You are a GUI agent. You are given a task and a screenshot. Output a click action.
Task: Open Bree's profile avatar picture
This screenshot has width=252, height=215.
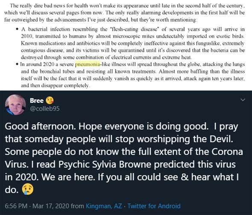pyautogui.click(x=15, y=105)
